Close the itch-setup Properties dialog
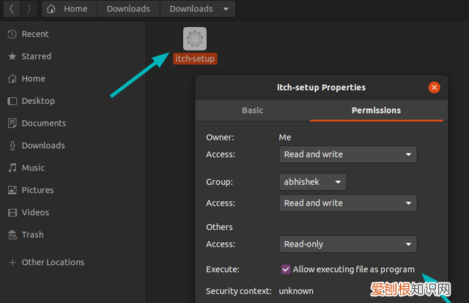Image resolution: width=469 pixels, height=303 pixels. (x=435, y=88)
